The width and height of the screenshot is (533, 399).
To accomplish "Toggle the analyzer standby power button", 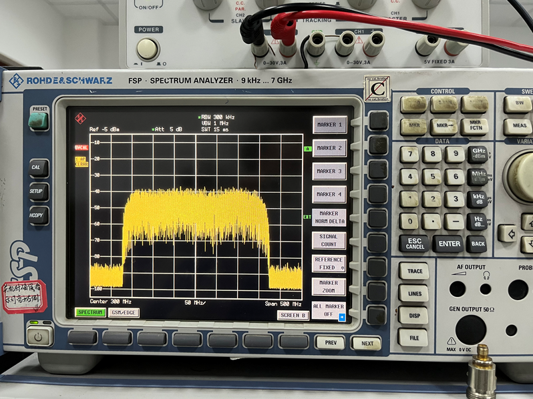I will [x=39, y=336].
